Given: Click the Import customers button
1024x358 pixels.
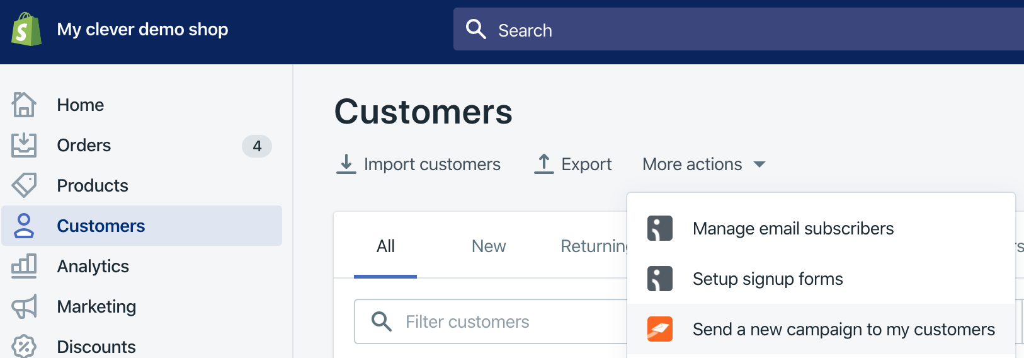Looking at the screenshot, I should pyautogui.click(x=418, y=164).
